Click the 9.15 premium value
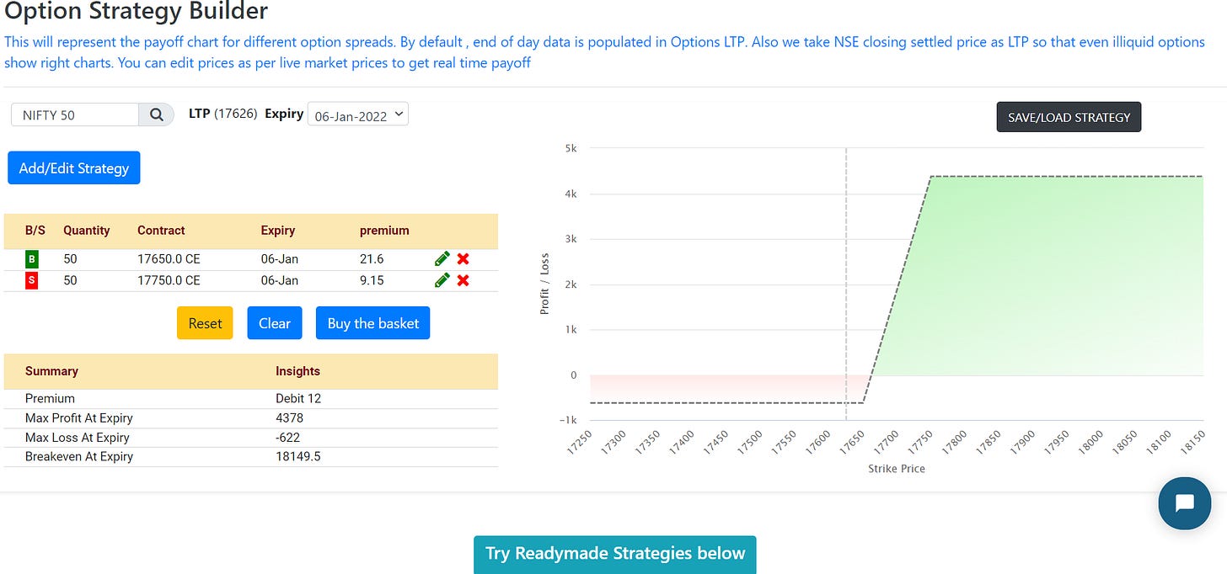Screen dimensions: 1227x574 pos(372,280)
